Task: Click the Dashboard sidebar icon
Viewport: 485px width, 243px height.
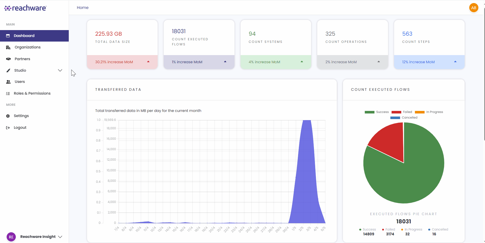Action: [x=8, y=36]
